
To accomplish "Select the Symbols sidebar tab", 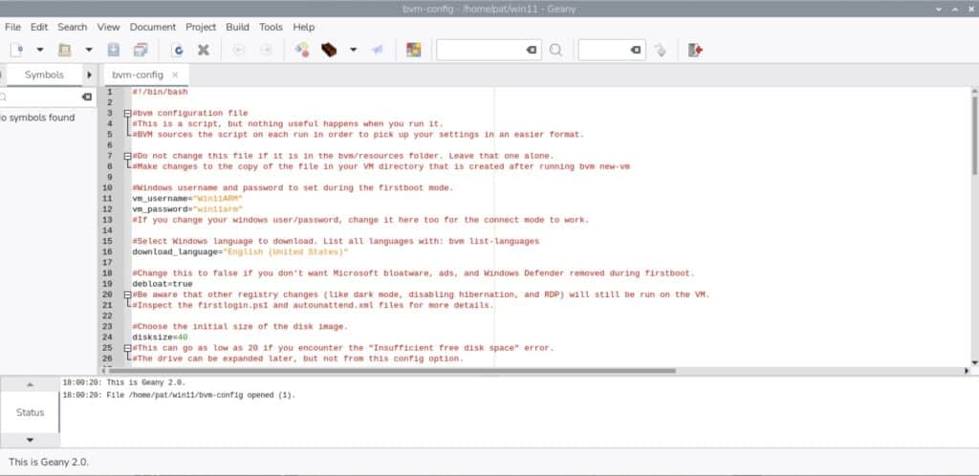I will [x=44, y=75].
